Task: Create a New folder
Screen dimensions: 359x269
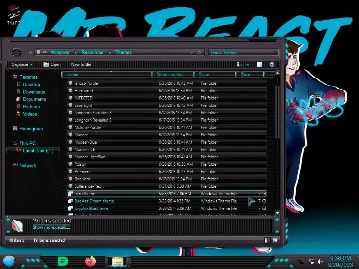Action: pos(81,64)
